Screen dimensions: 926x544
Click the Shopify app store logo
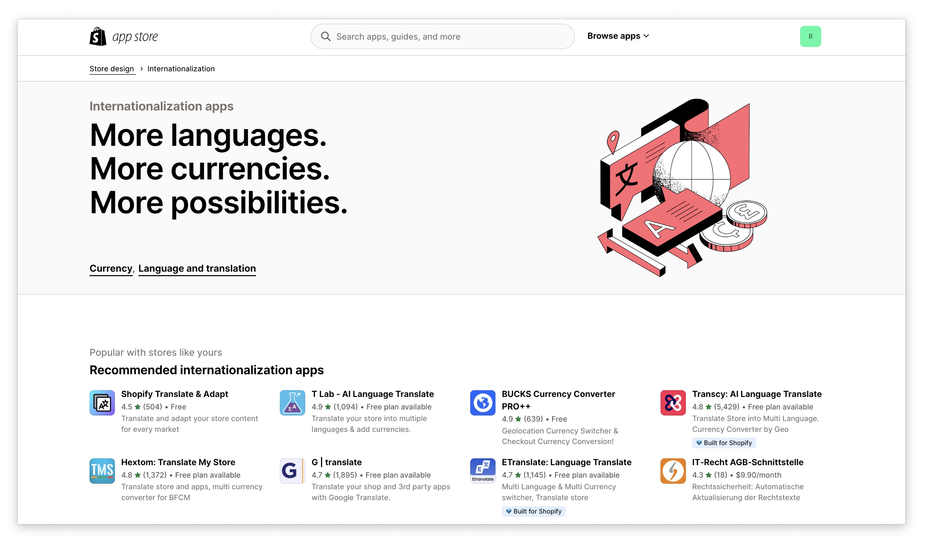point(123,37)
